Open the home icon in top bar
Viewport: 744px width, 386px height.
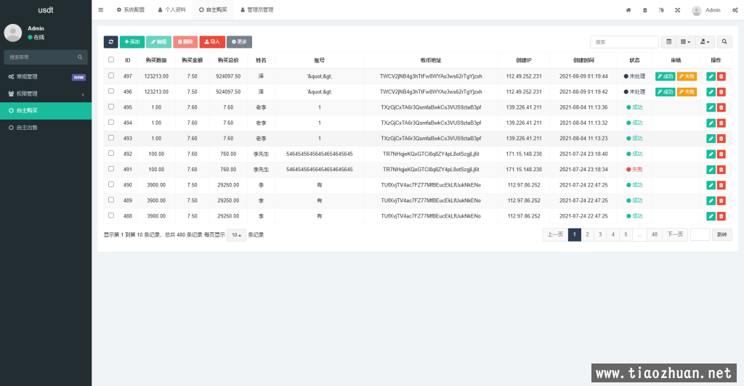click(x=628, y=10)
